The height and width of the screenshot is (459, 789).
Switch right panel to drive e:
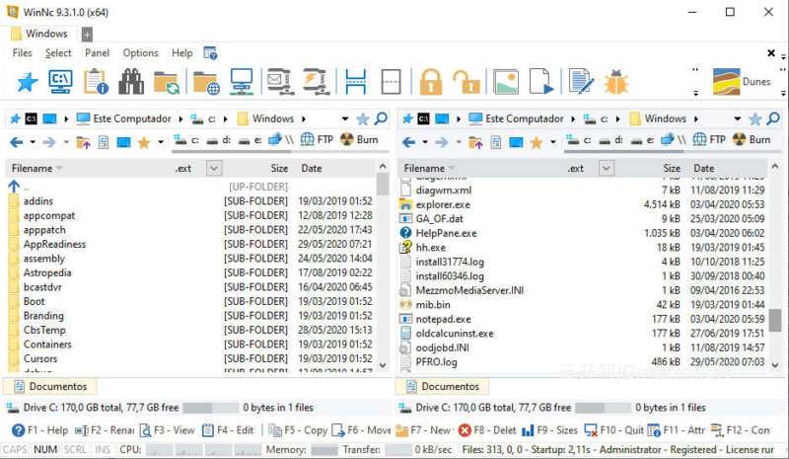tap(643, 140)
